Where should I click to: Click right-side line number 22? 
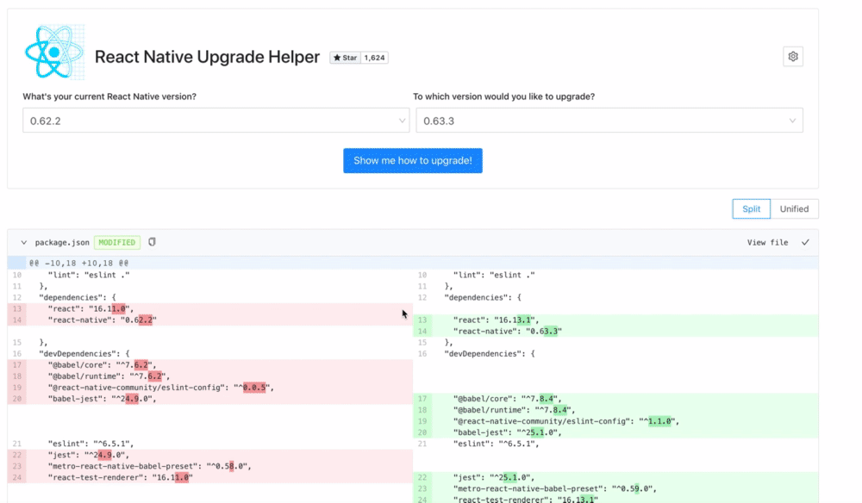pos(422,477)
